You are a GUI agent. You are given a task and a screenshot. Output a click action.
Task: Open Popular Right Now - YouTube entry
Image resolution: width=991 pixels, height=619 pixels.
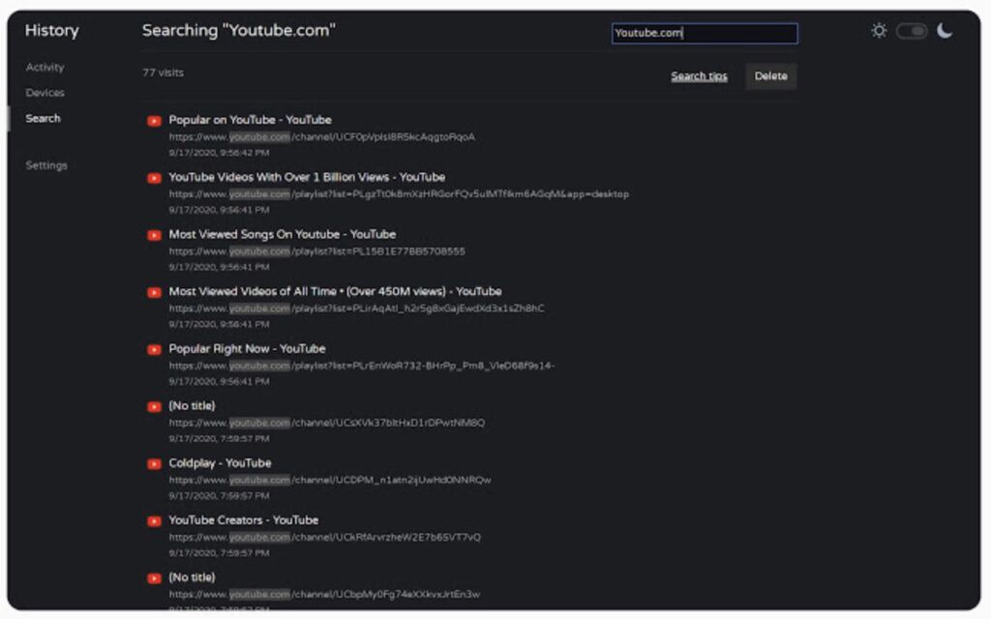(x=247, y=348)
